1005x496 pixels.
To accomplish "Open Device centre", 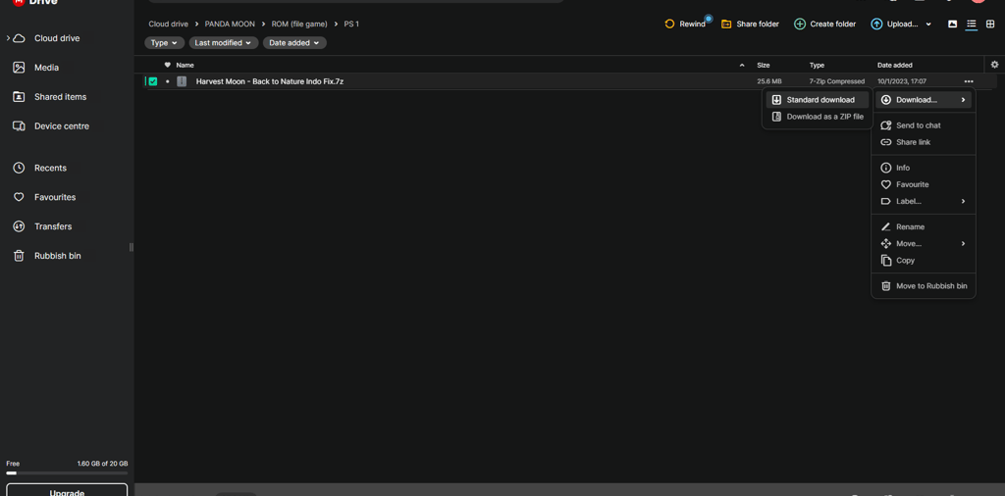I will tap(62, 126).
